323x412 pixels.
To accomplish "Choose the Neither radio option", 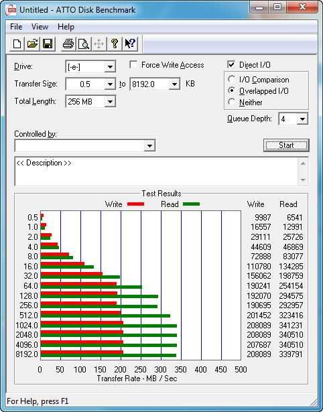I will coord(232,102).
